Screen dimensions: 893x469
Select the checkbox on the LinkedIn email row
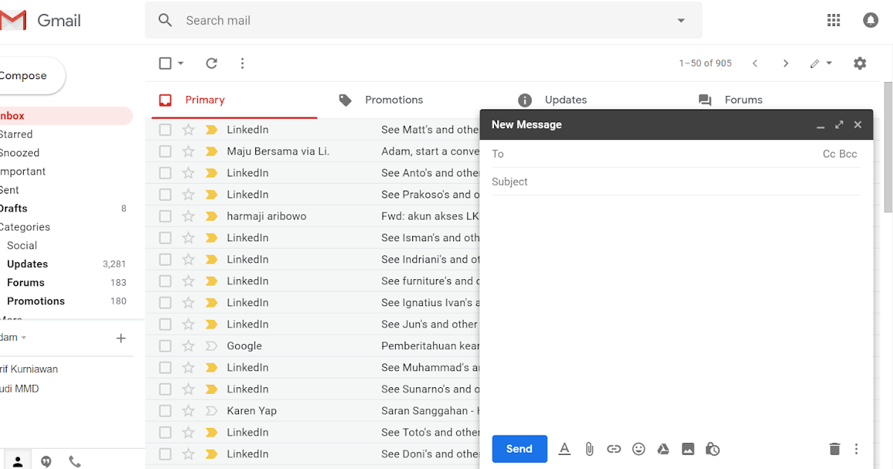pos(165,130)
